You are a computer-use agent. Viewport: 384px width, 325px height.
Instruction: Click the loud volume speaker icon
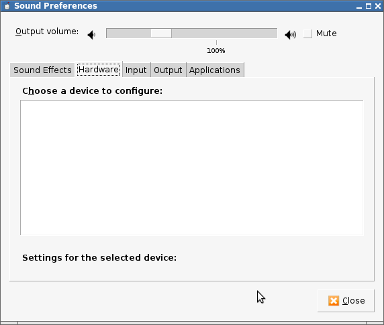(x=291, y=35)
